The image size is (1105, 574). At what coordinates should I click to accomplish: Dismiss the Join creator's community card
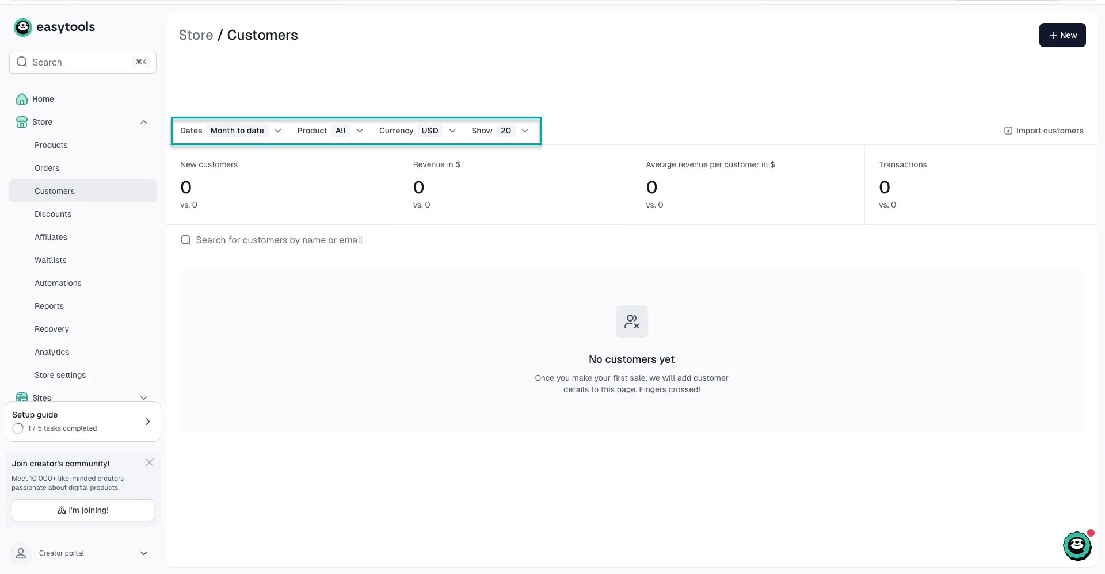point(150,462)
